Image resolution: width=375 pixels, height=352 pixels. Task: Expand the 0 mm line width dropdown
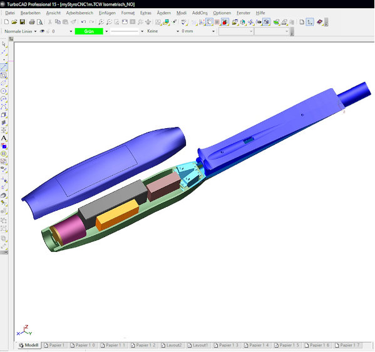[x=213, y=31]
